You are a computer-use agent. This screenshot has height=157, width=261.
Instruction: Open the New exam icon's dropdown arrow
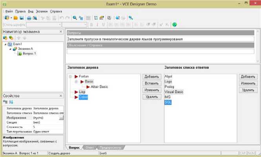(11, 18)
